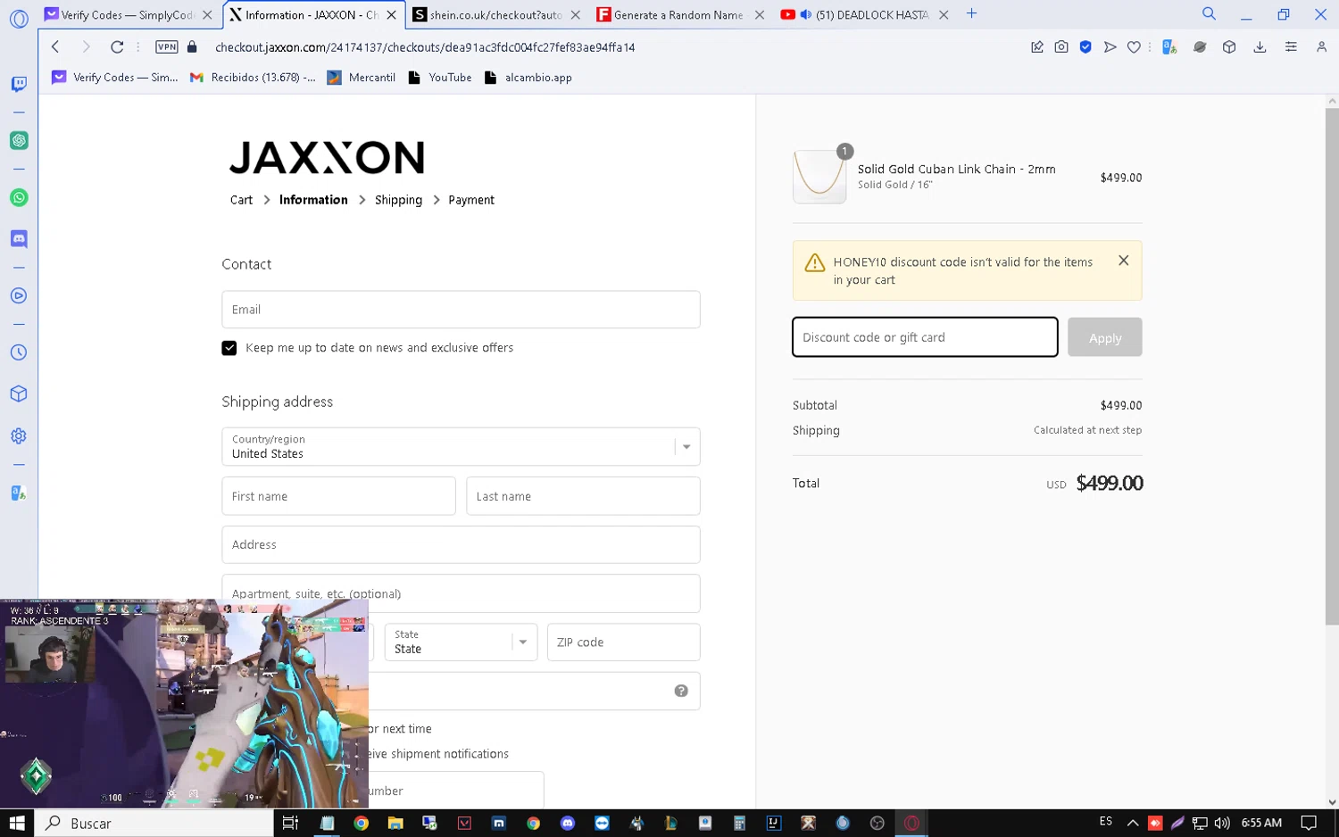Open Recibidos Gmail bookmark

(253, 78)
